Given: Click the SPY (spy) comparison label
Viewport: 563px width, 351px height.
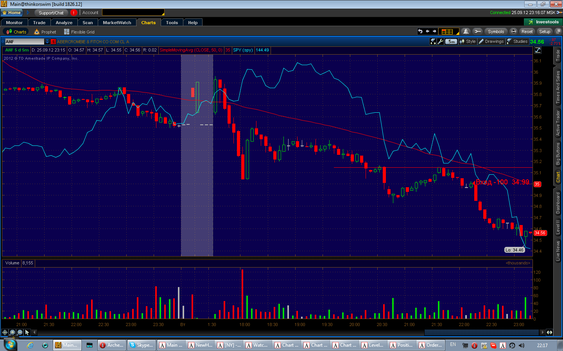Looking at the screenshot, I should click(x=243, y=50).
